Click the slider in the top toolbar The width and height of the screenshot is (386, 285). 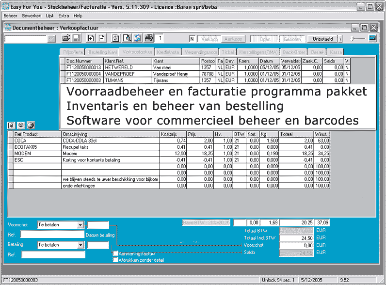[x=358, y=38]
